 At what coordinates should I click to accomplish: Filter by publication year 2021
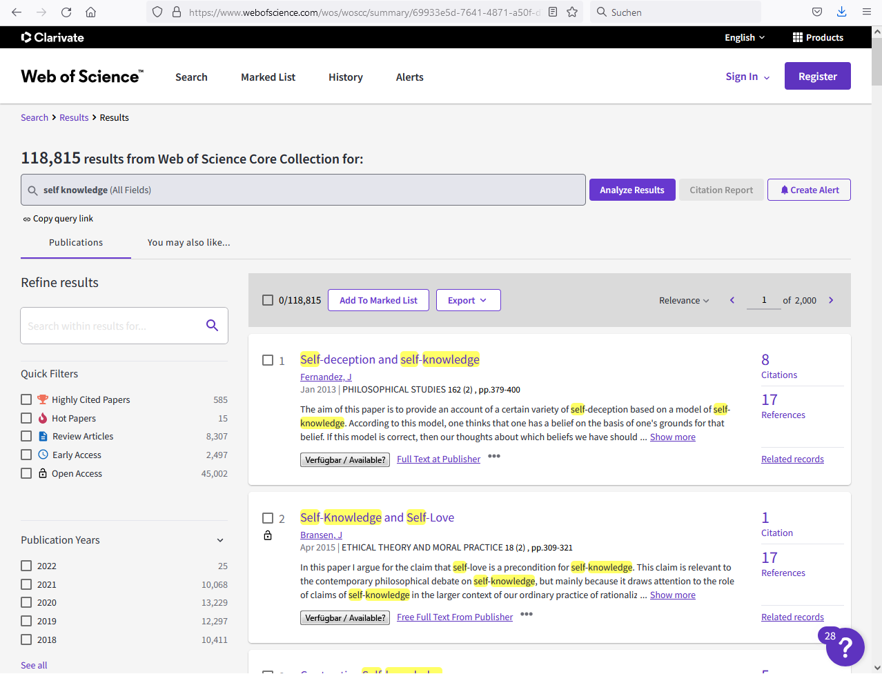click(x=26, y=584)
